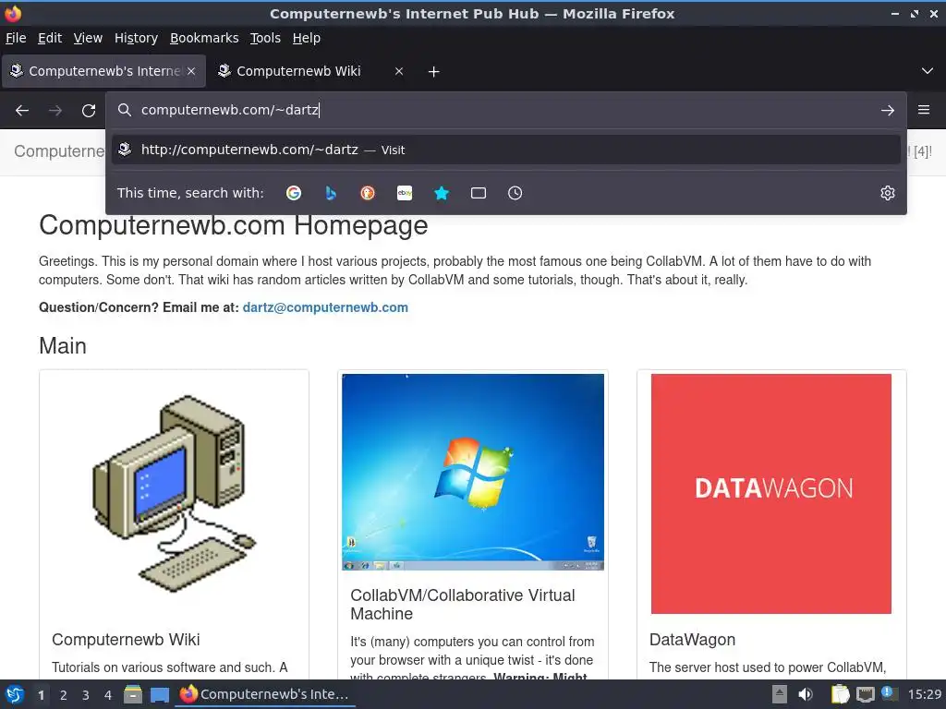
Task: Open the file manager from the taskbar
Action: (x=133, y=694)
